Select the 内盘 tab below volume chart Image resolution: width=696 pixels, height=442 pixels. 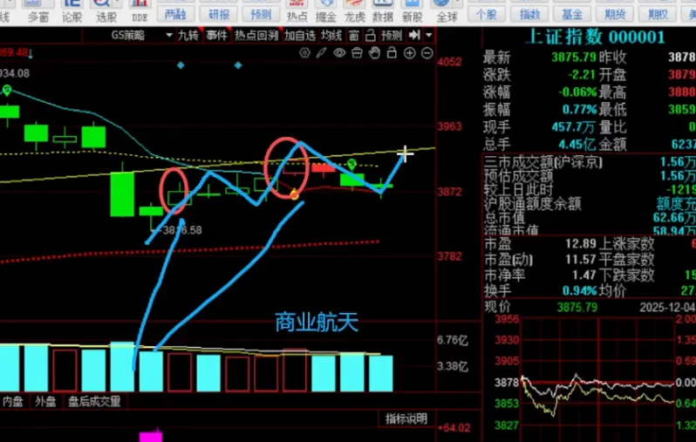[x=12, y=401]
